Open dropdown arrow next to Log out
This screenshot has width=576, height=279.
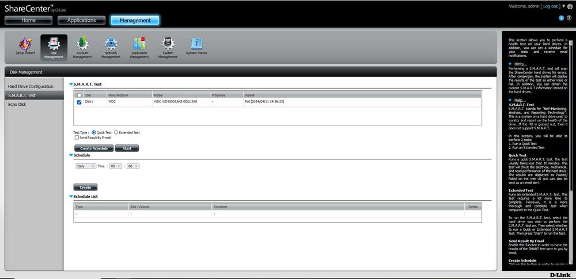click(x=564, y=6)
